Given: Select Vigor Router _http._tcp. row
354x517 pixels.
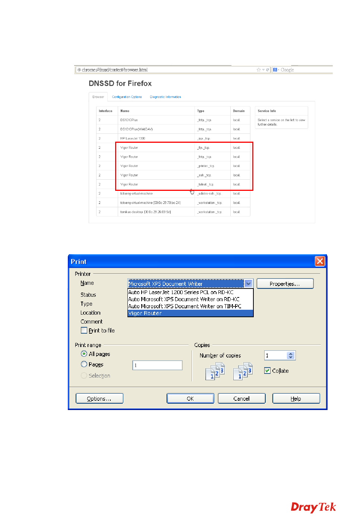Looking at the screenshot, I should coord(173,157).
